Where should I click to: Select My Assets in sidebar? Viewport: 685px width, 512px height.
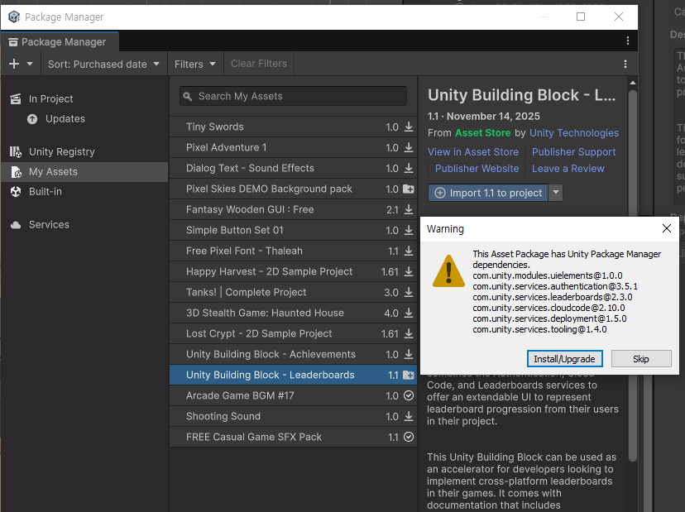pyautogui.click(x=84, y=172)
